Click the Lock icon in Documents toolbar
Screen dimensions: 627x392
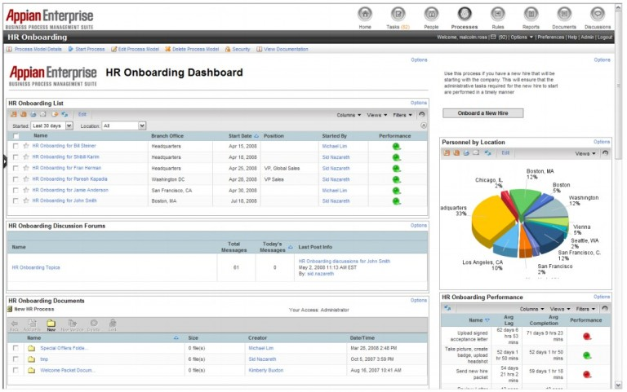pyautogui.click(x=113, y=325)
